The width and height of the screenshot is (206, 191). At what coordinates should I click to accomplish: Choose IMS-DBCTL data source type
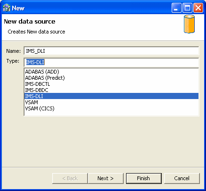click(x=111, y=84)
